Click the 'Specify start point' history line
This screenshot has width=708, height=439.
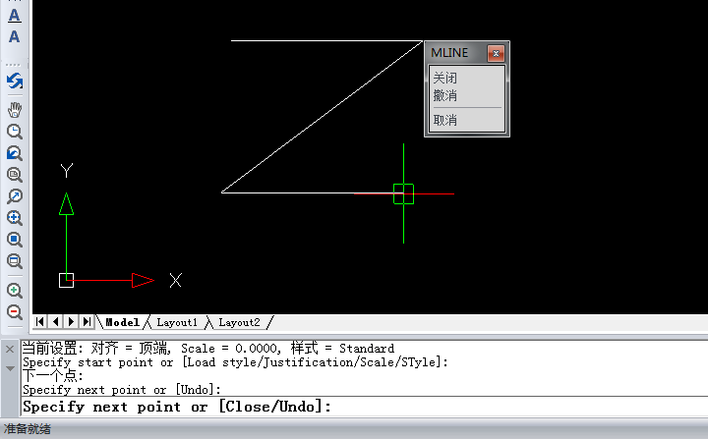coord(235,362)
